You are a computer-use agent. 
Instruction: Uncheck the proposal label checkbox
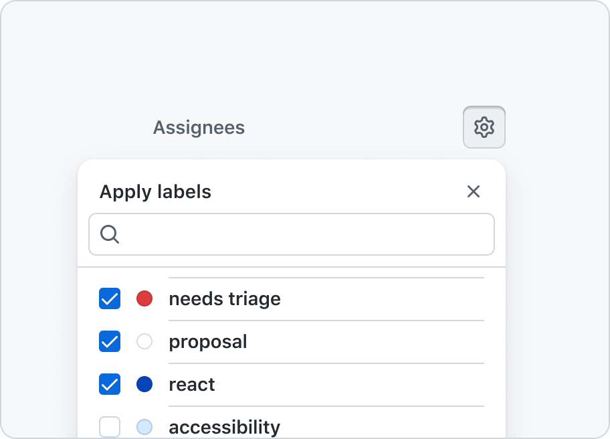click(110, 341)
